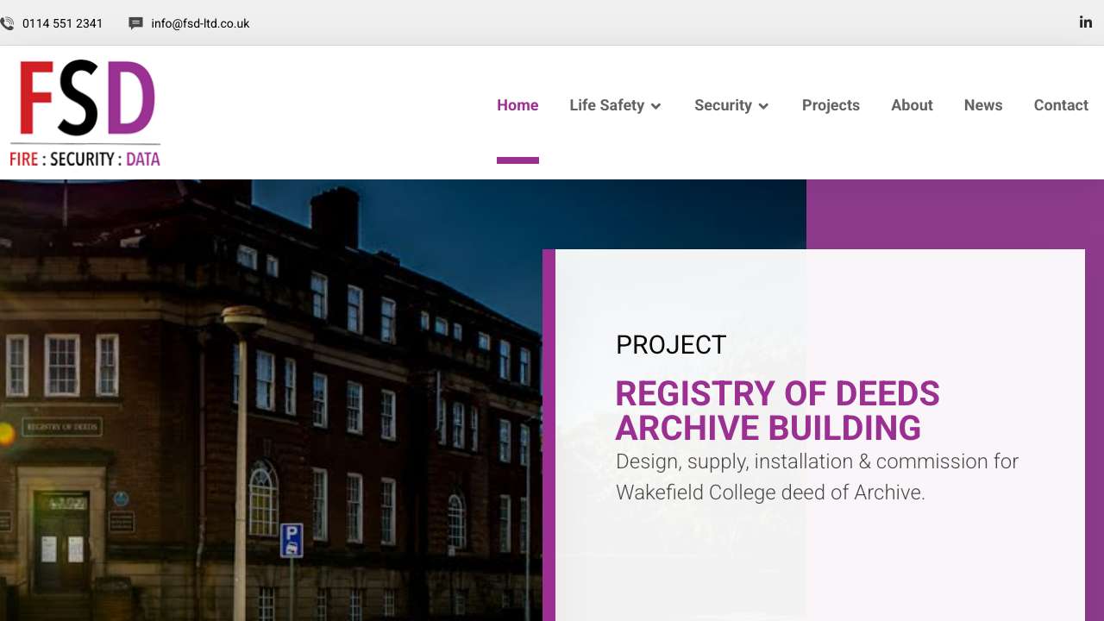Click the Registry of Deeds Archive Building heading
This screenshot has height=621, width=1104.
776,411
